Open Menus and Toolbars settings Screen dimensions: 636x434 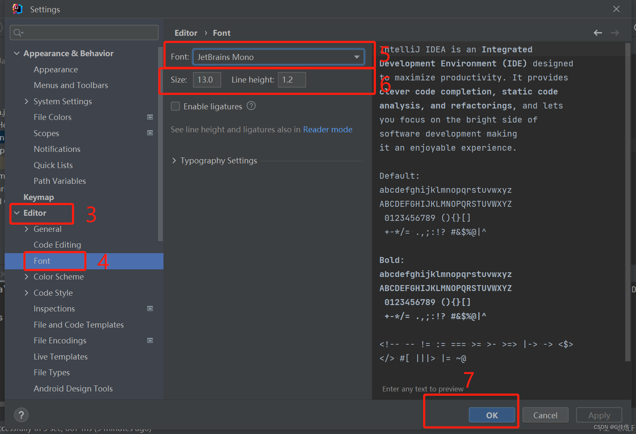71,85
